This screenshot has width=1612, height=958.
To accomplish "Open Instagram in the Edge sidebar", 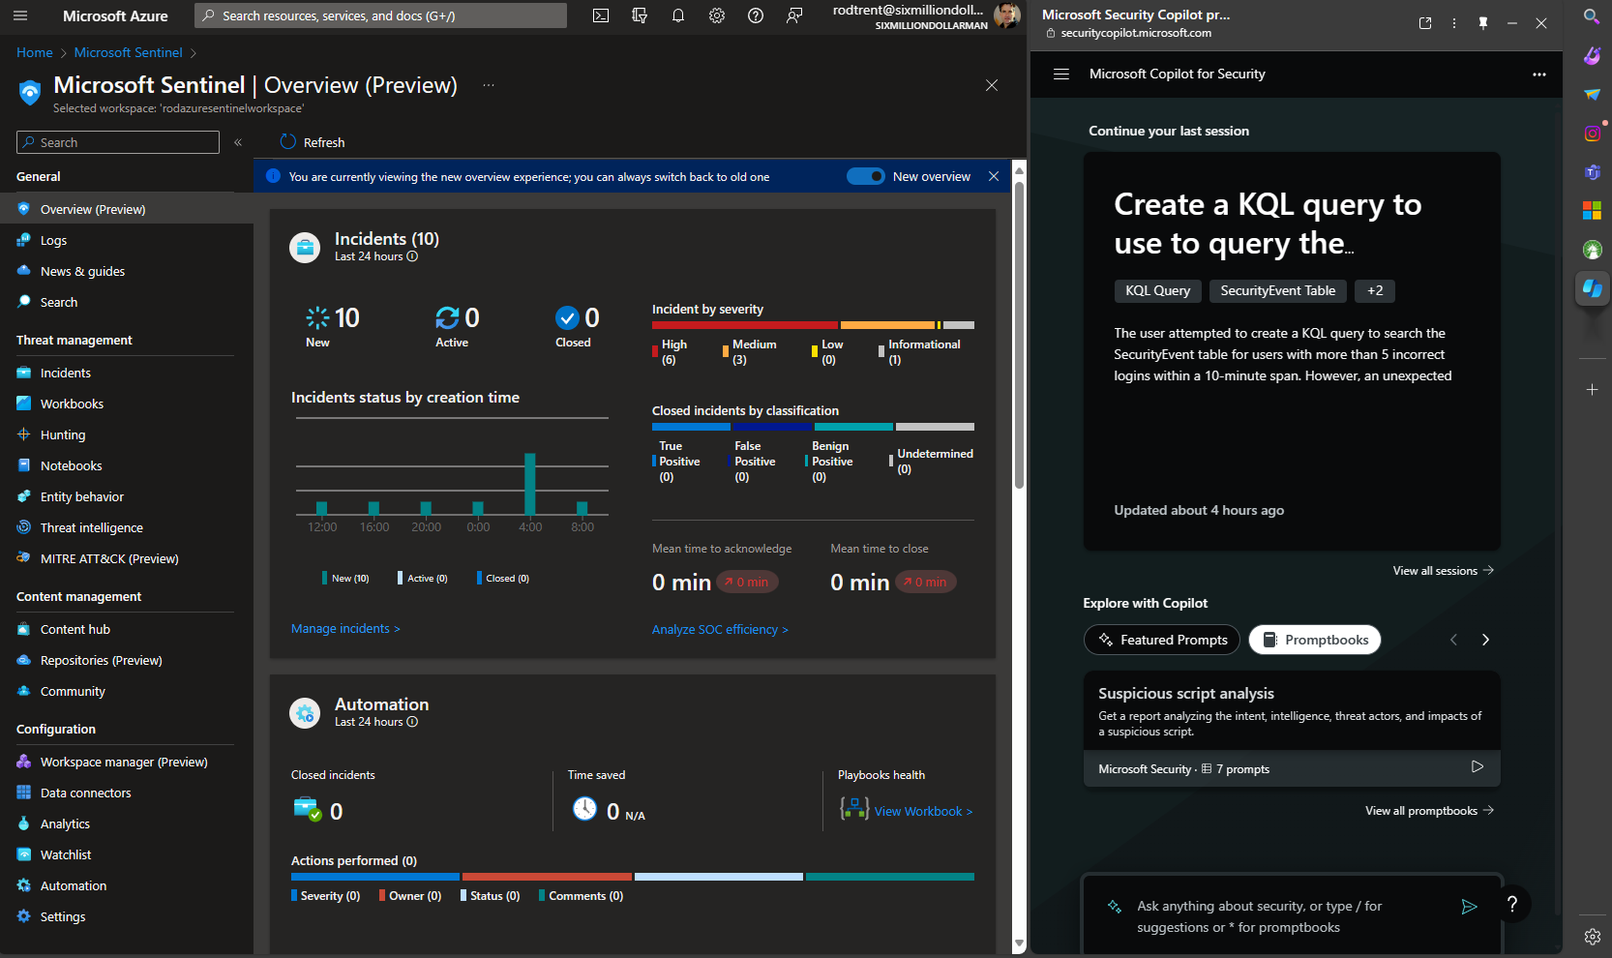I will [x=1592, y=133].
